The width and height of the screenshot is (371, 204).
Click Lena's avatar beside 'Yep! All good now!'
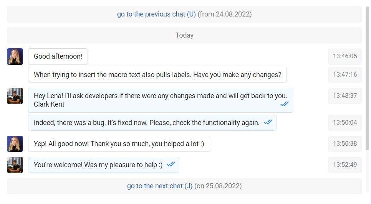tap(15, 144)
